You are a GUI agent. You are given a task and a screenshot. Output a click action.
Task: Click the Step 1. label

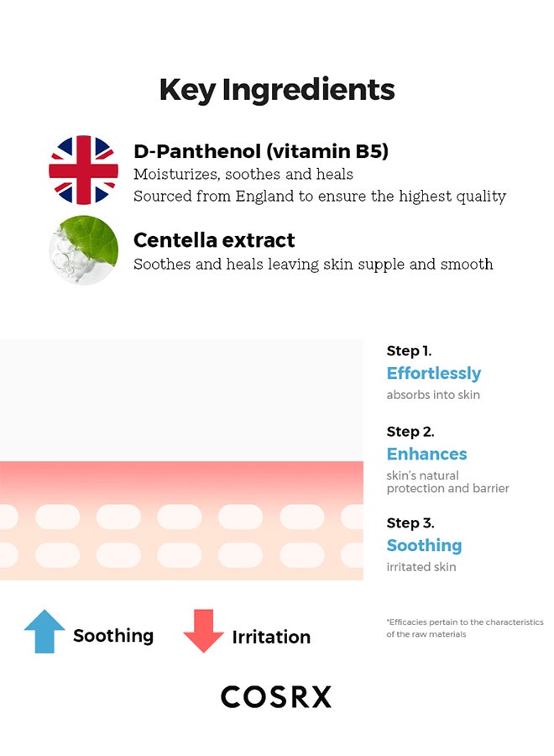pos(409,351)
